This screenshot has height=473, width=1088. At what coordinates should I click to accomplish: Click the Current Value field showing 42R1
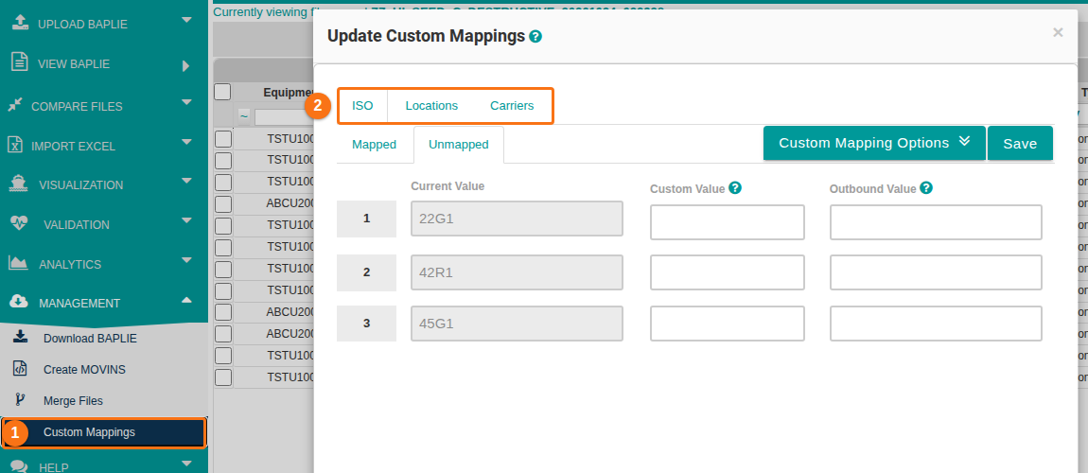(517, 272)
